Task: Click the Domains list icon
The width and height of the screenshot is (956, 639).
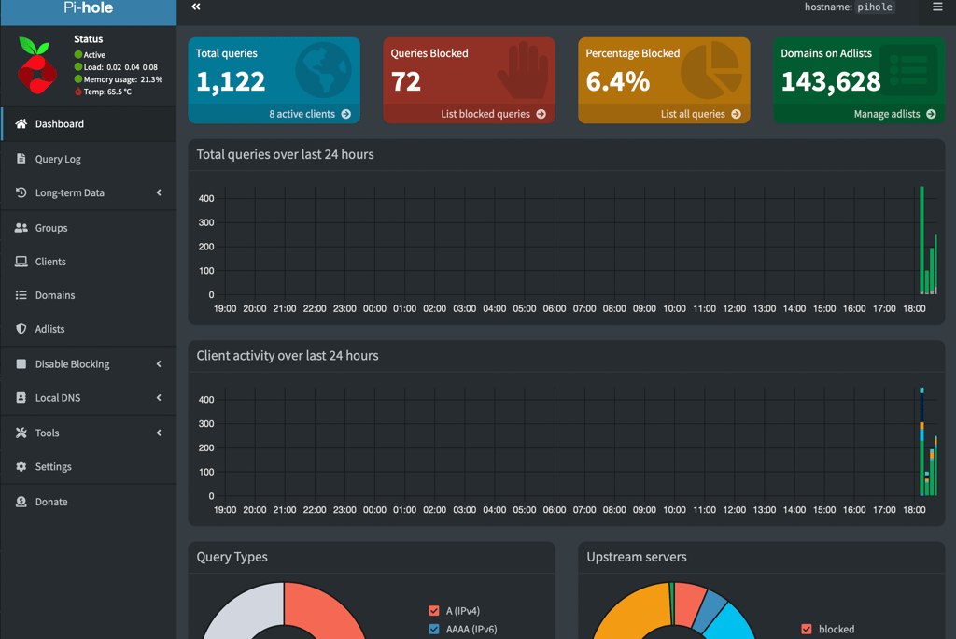Action: [21, 295]
